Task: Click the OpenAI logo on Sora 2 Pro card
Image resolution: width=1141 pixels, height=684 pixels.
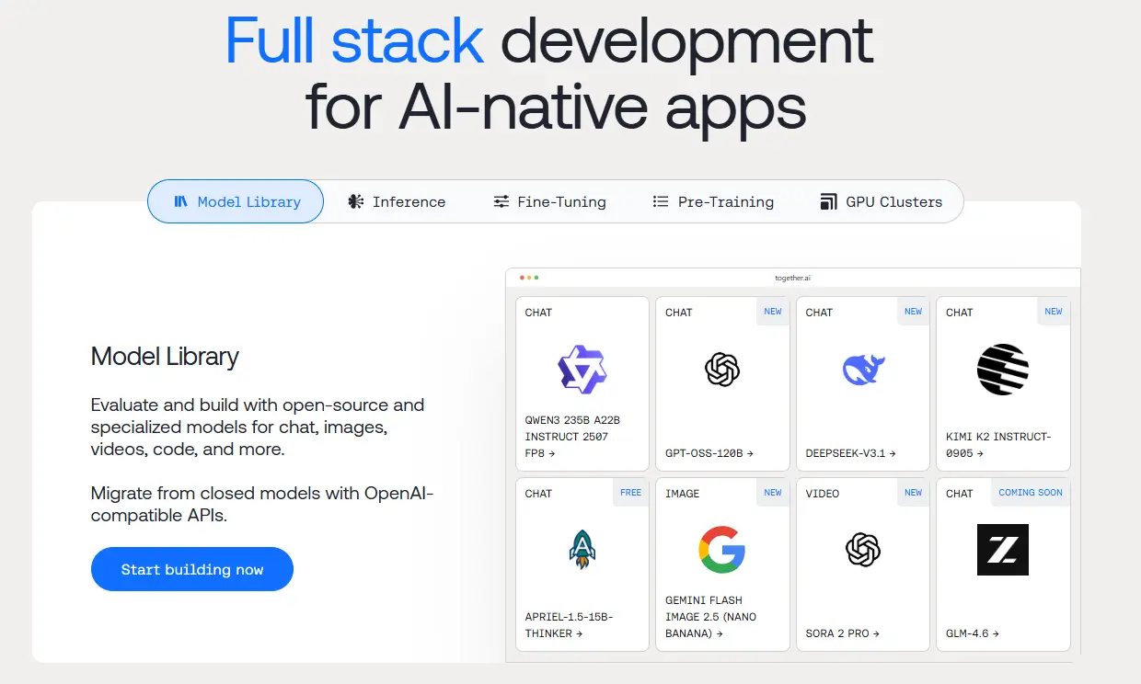Action: pos(863,550)
